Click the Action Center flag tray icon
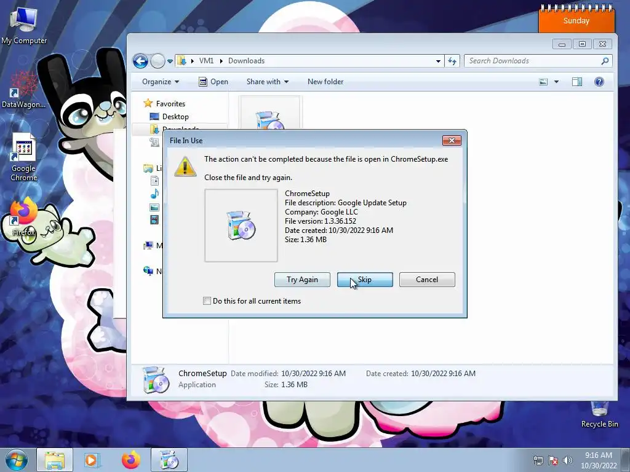This screenshot has width=630, height=472. pos(553,460)
